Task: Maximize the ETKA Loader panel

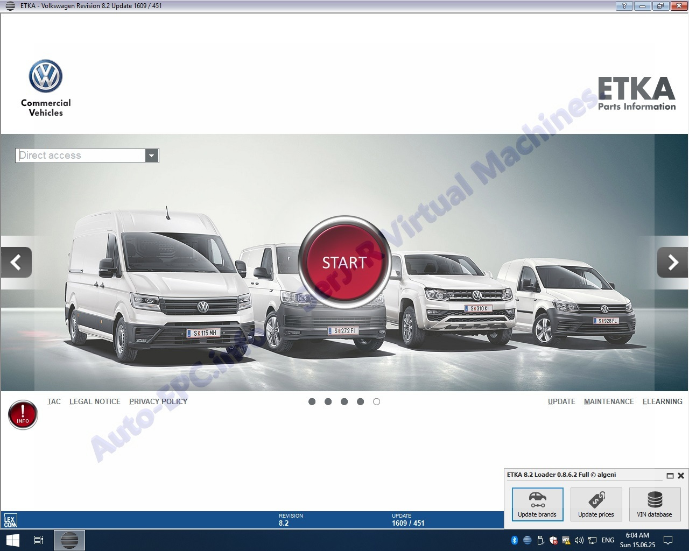Action: click(x=670, y=476)
